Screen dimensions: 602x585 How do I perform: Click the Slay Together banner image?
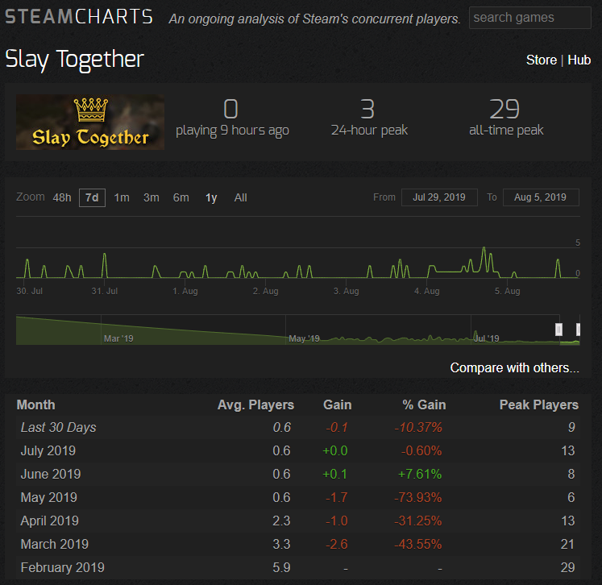pos(90,122)
